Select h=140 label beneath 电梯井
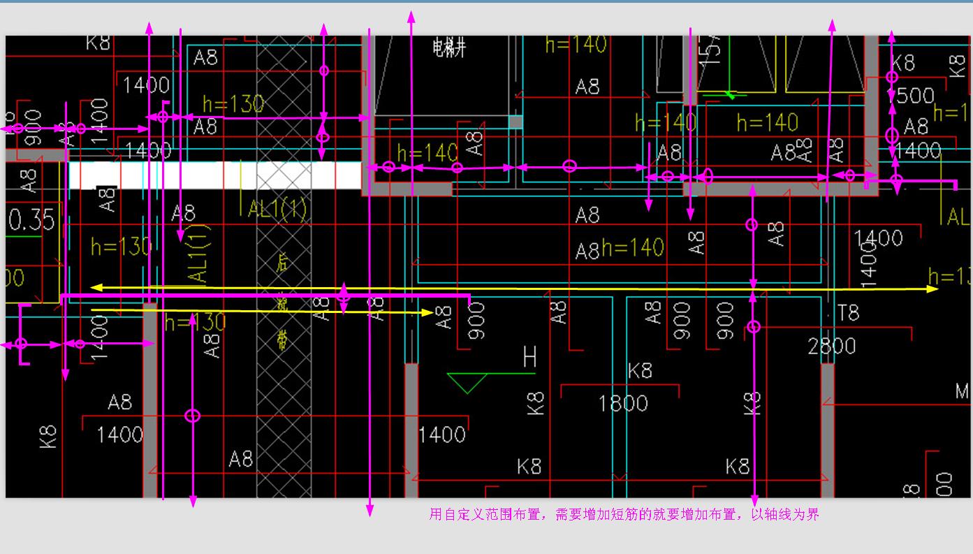The image size is (973, 554). [x=427, y=152]
